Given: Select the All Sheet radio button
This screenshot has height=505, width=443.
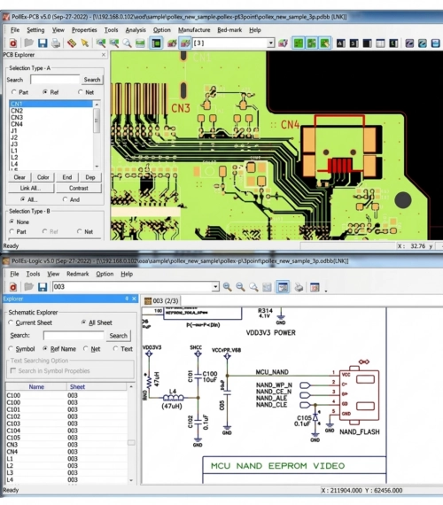Looking at the screenshot, I should (x=84, y=322).
